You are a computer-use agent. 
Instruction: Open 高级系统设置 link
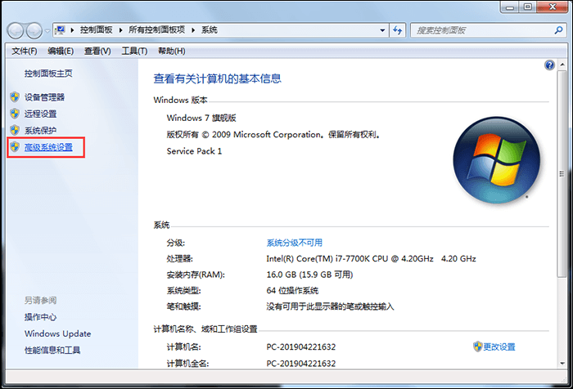click(48, 147)
